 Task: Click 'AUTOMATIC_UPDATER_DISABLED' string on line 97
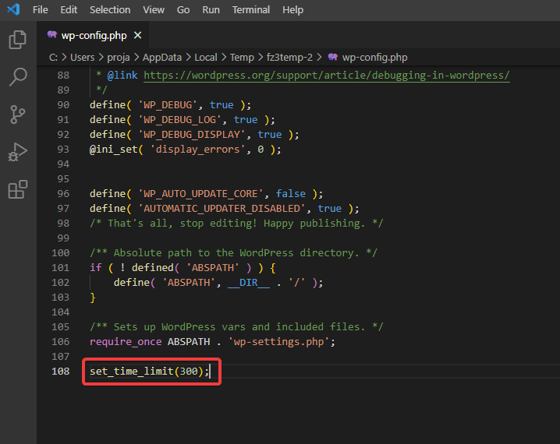pos(222,208)
